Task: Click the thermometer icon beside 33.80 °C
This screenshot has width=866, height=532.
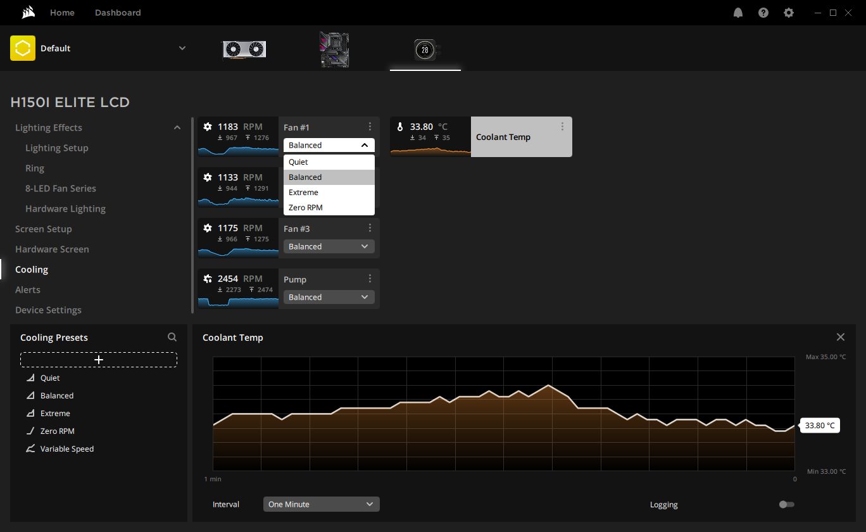Action: pos(400,127)
